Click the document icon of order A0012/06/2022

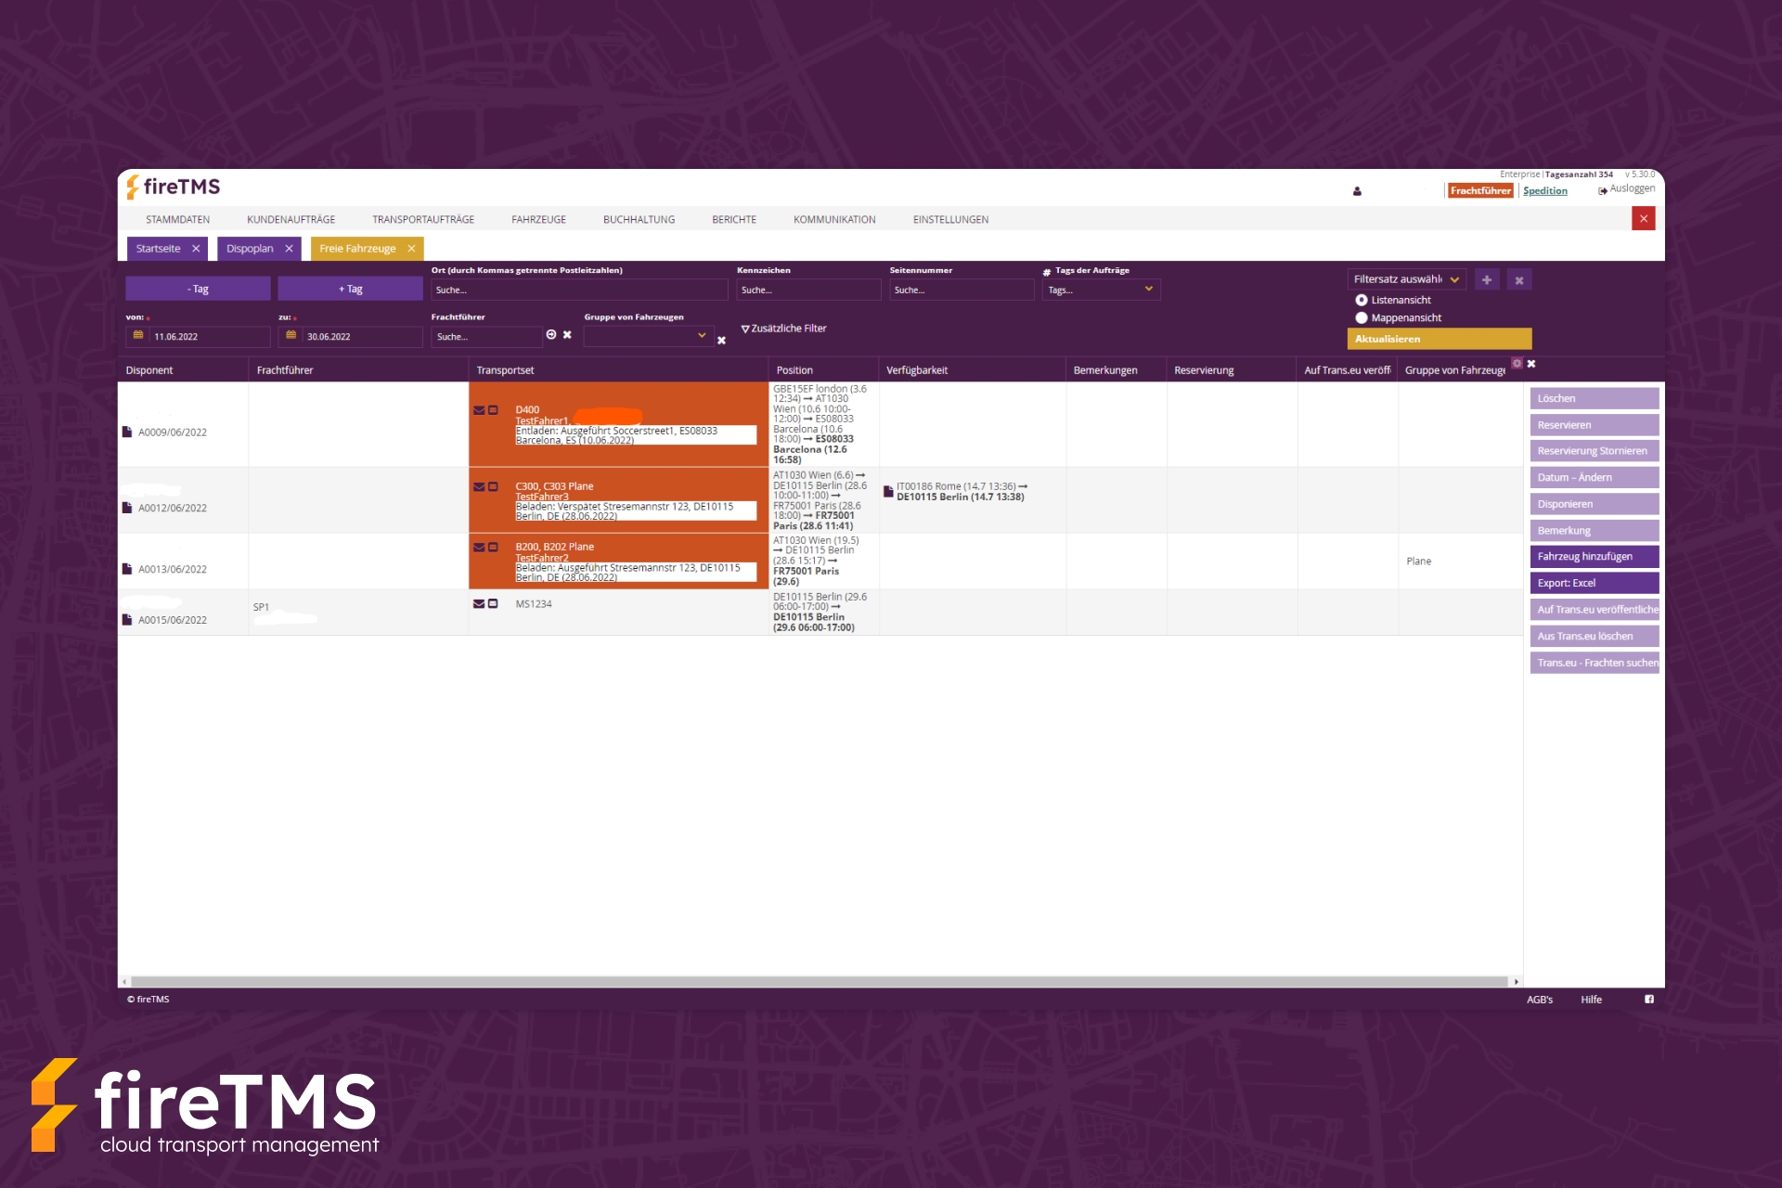point(127,508)
